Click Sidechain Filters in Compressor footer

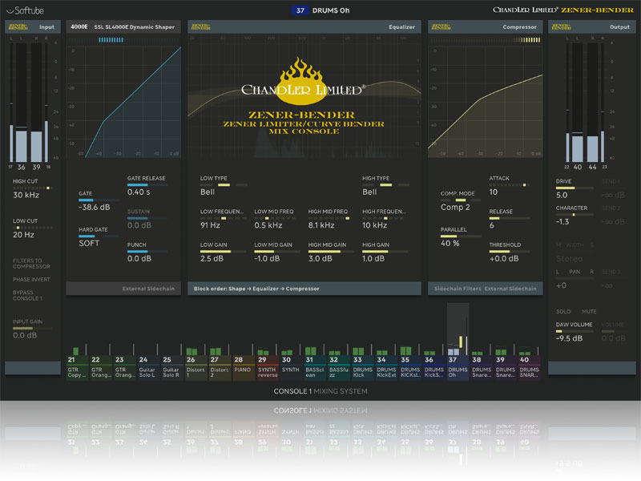pyautogui.click(x=455, y=289)
